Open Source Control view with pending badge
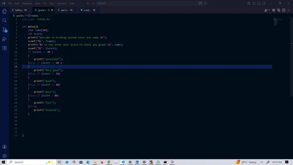This screenshot has height=165, width=293. pos(4,30)
